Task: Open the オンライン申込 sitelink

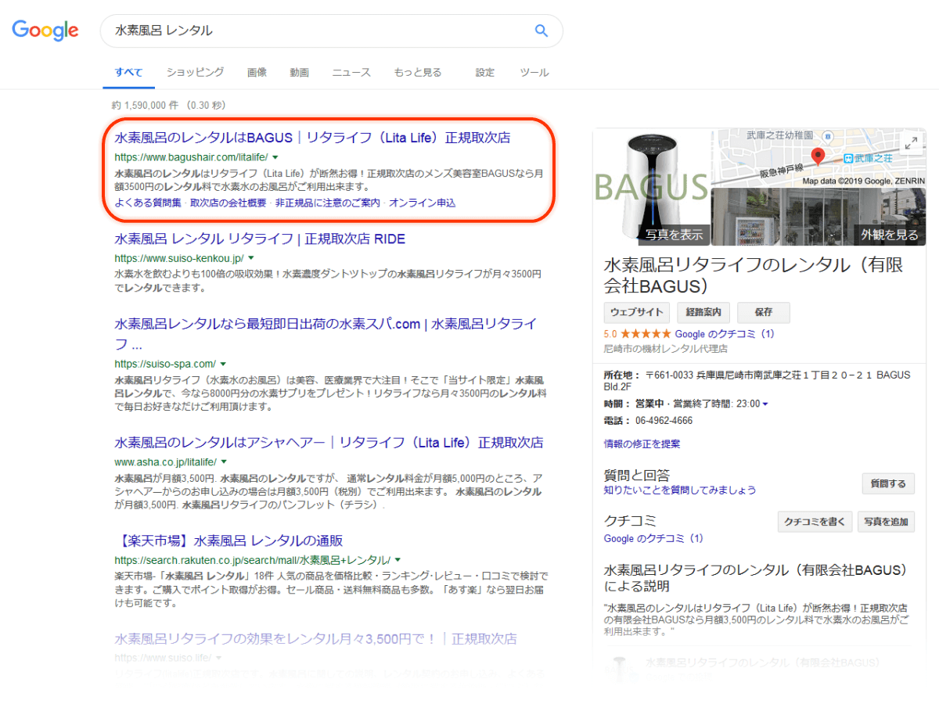Action: 423,203
